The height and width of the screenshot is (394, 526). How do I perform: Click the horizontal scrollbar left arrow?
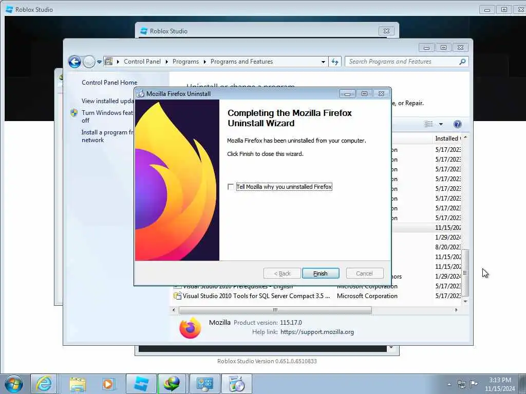tap(174, 310)
